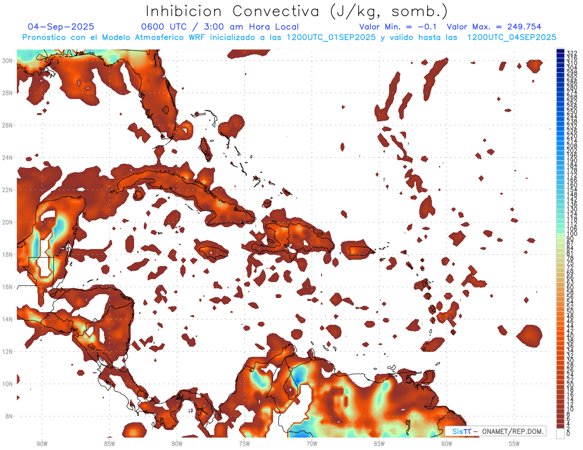Image resolution: width=583 pixels, height=450 pixels.
Task: Click the valid-until time '1200UTC_04SEP2025'
Action: click(x=512, y=37)
